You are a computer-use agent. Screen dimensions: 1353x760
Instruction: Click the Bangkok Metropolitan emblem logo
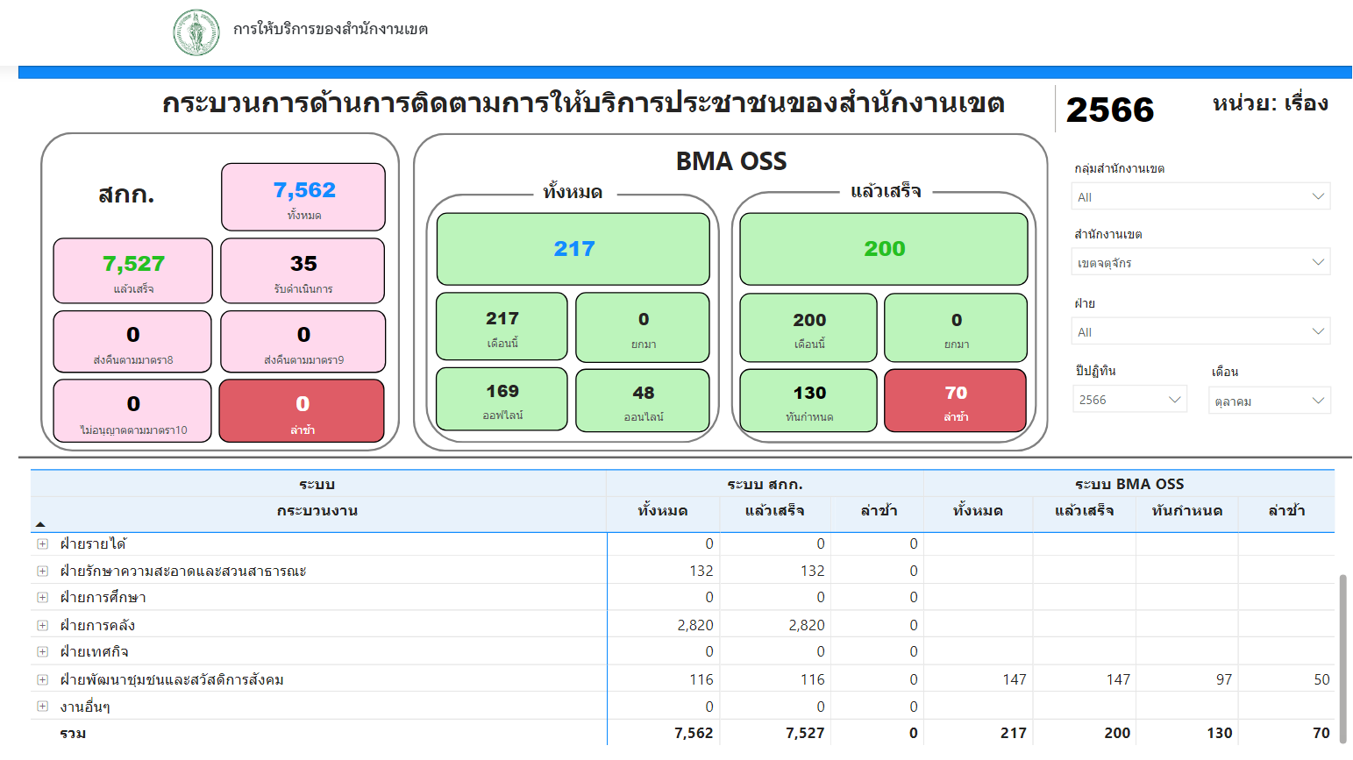(x=196, y=32)
